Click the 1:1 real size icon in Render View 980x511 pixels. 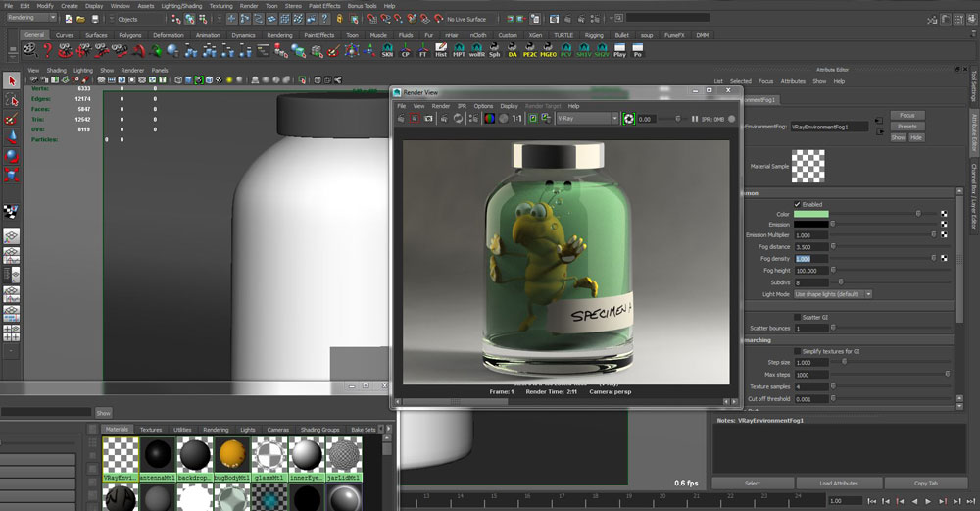[516, 119]
